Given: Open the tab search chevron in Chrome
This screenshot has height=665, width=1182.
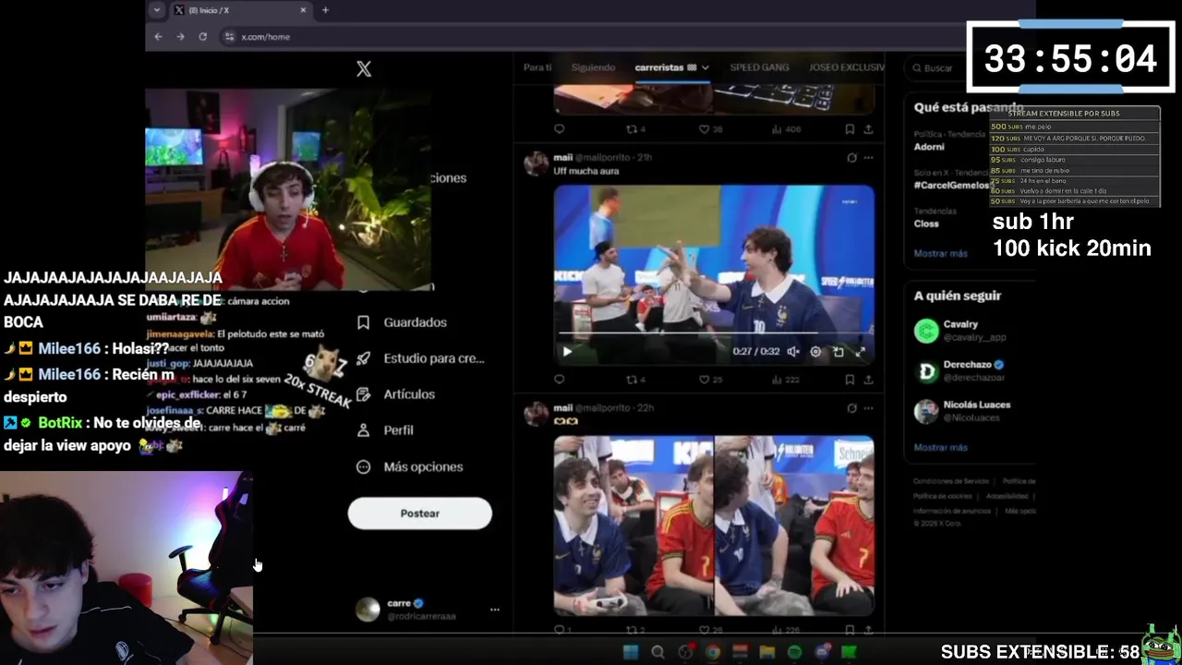Looking at the screenshot, I should tap(157, 10).
